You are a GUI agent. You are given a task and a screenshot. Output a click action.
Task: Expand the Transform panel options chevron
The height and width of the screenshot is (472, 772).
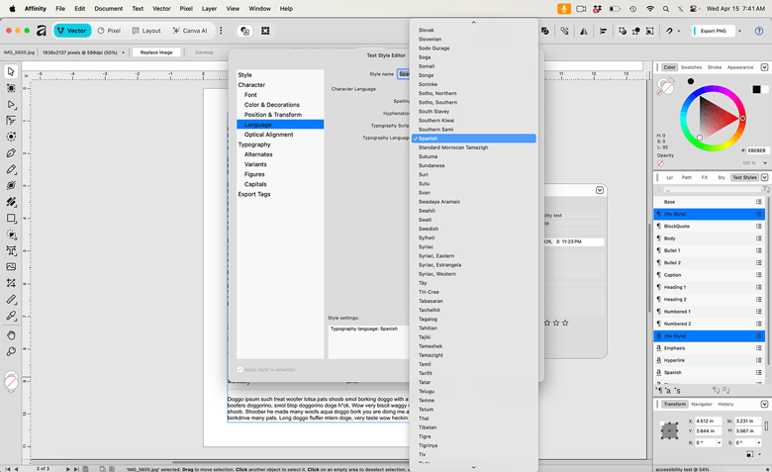coord(764,404)
